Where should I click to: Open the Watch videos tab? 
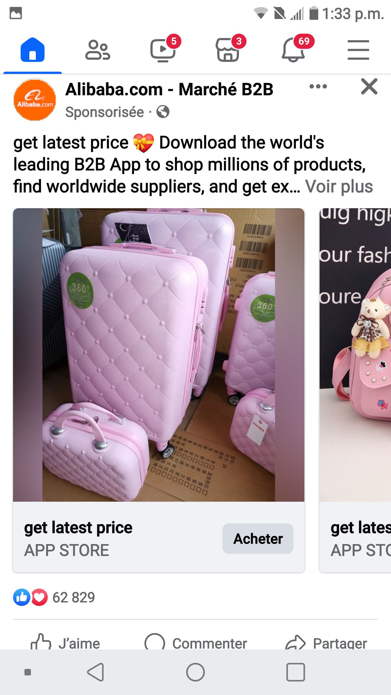(163, 50)
